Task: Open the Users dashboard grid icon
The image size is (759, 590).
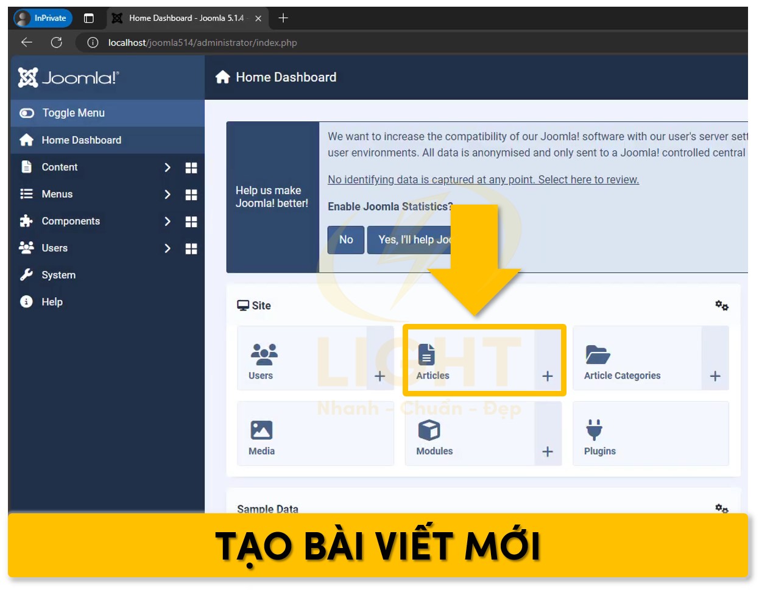Action: (x=191, y=248)
